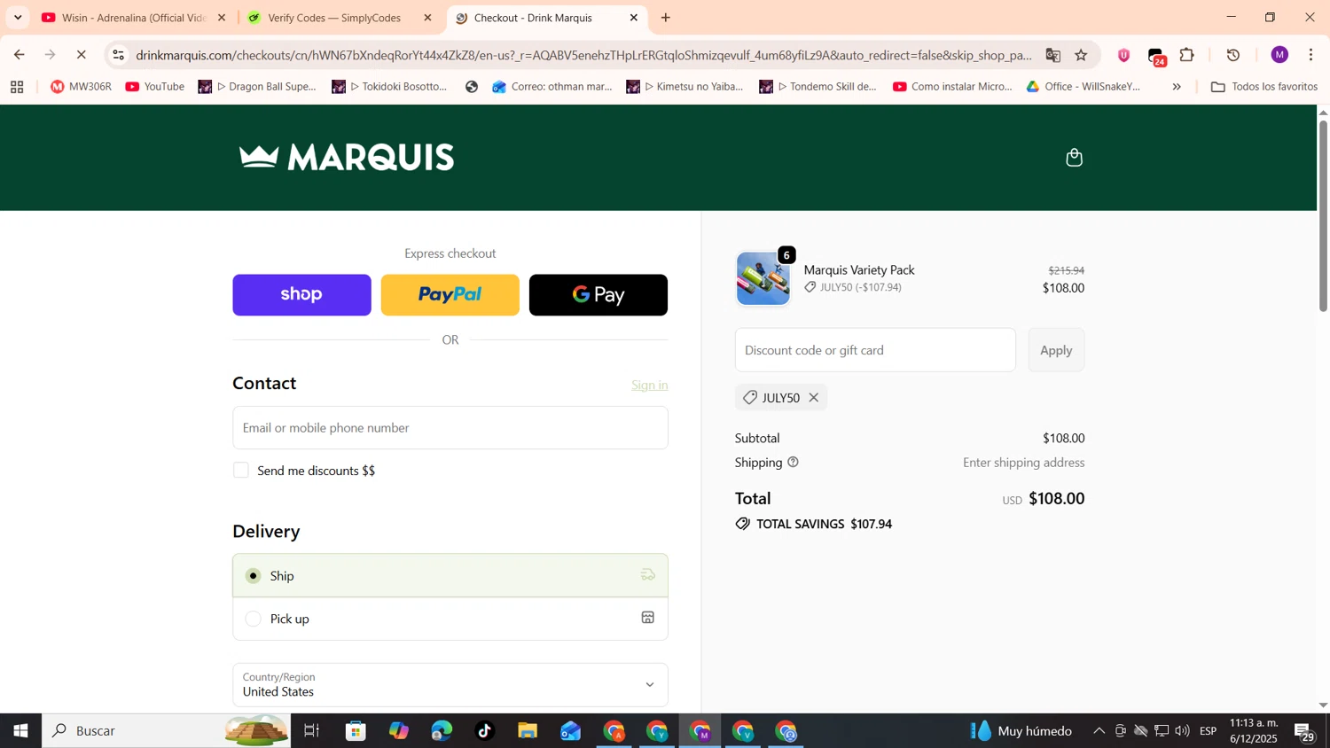Image resolution: width=1330 pixels, height=748 pixels.
Task: Pay with PayPal button
Action: (x=450, y=295)
